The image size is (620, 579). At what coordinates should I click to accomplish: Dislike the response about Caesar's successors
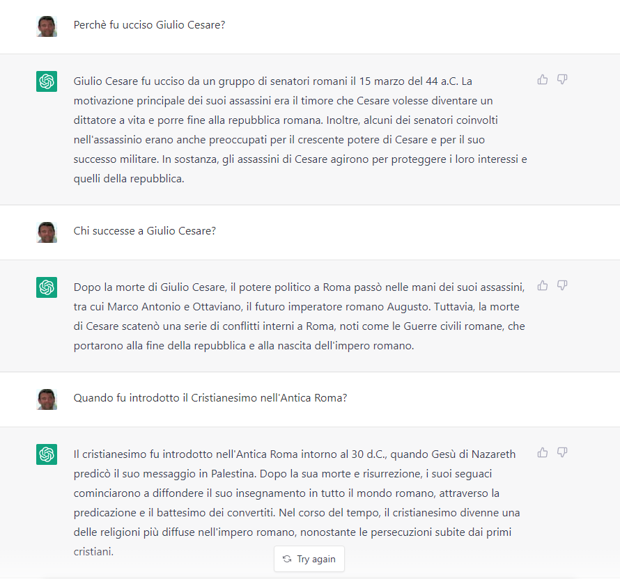click(562, 285)
